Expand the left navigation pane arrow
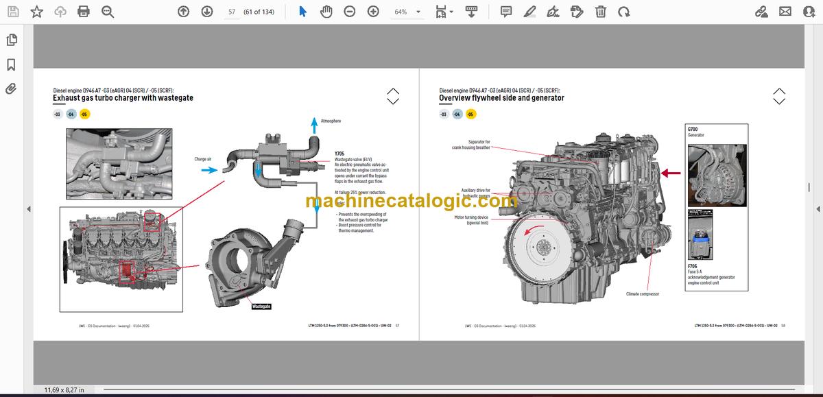 [x=28, y=209]
